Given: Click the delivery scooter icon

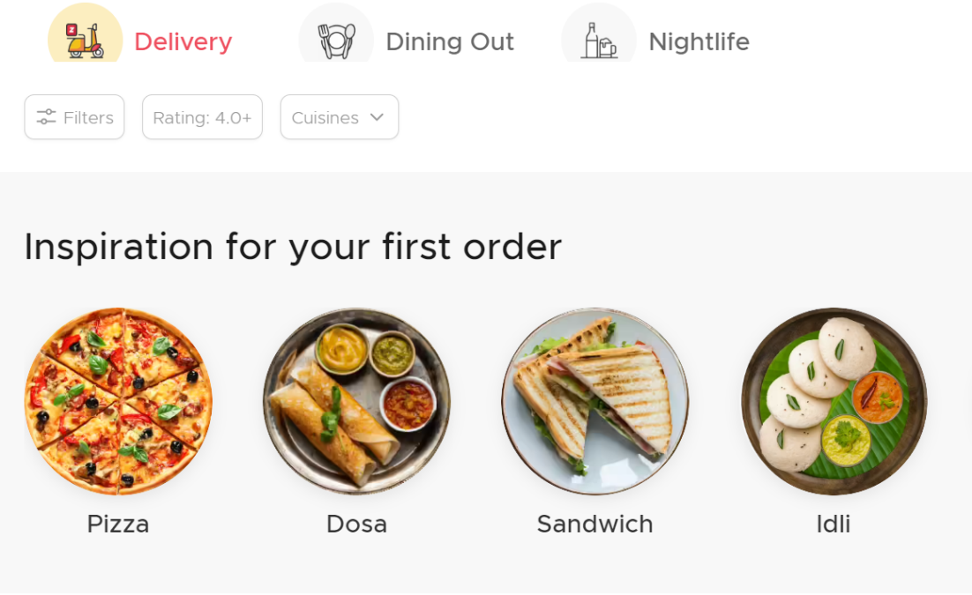Looking at the screenshot, I should point(85,41).
